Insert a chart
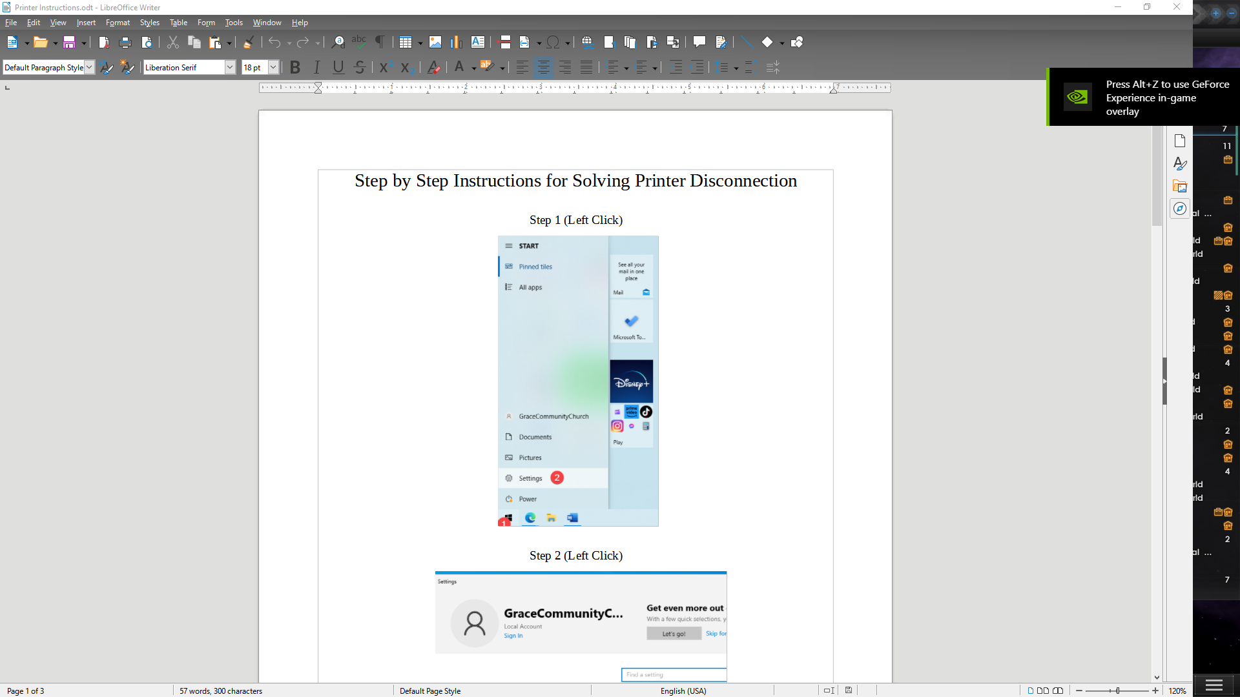 [x=457, y=43]
